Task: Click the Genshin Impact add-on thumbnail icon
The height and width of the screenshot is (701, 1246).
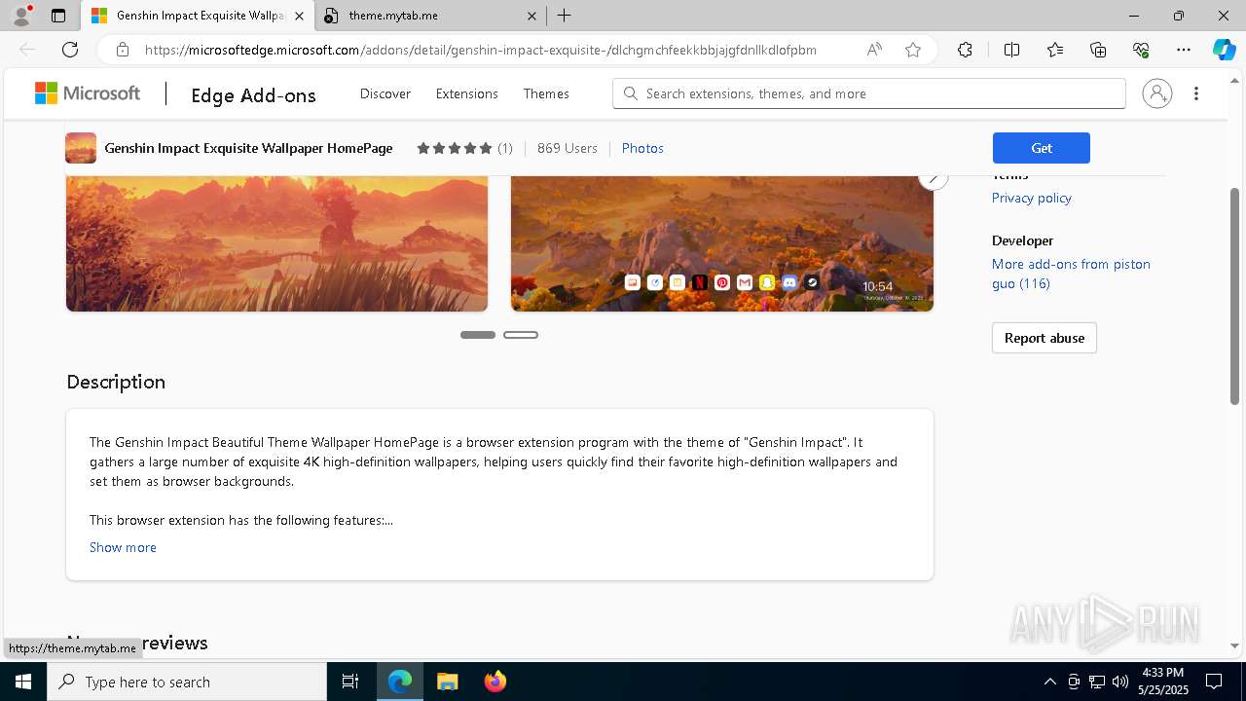Action: (x=81, y=148)
